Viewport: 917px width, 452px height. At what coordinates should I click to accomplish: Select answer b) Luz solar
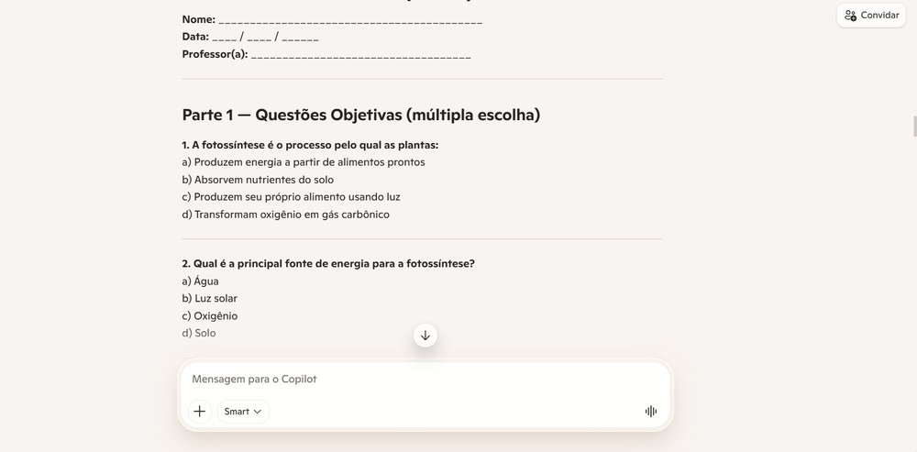click(x=210, y=298)
